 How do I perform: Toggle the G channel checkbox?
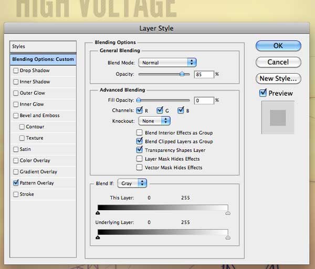click(x=160, y=110)
